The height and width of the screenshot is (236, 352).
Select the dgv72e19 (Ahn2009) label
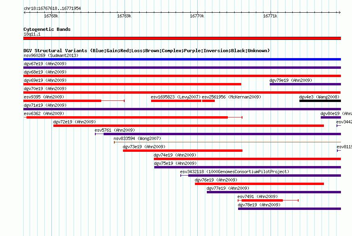[x=74, y=122]
